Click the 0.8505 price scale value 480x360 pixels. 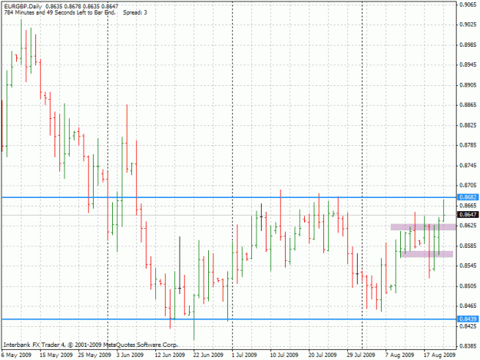468,286
